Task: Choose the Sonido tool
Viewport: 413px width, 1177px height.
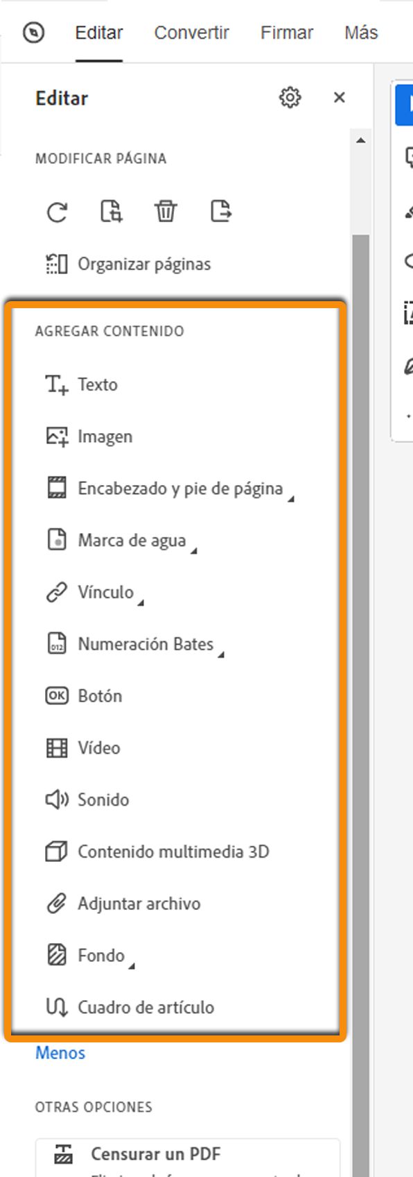Action: coord(102,799)
